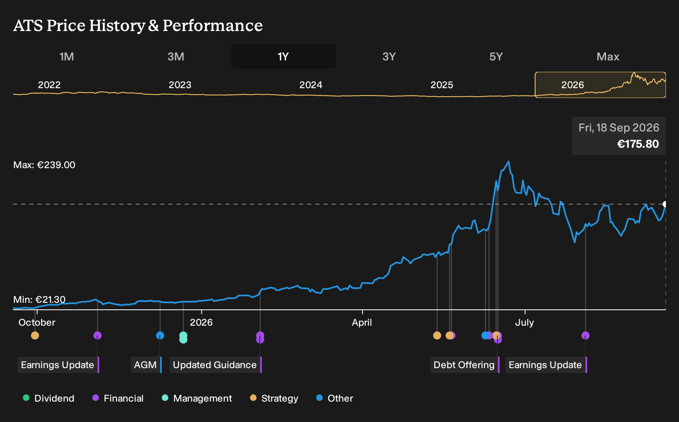The image size is (679, 422).
Task: Show the Max price history
Action: (608, 56)
